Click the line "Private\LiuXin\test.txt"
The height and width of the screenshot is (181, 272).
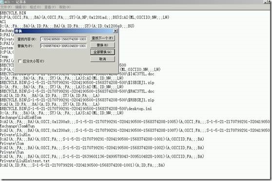click(x=25, y=161)
